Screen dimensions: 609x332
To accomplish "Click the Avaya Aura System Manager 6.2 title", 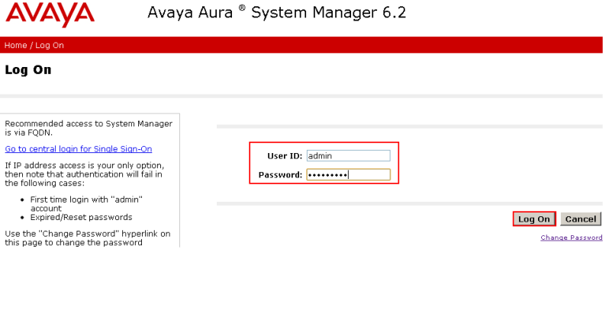I will point(276,13).
